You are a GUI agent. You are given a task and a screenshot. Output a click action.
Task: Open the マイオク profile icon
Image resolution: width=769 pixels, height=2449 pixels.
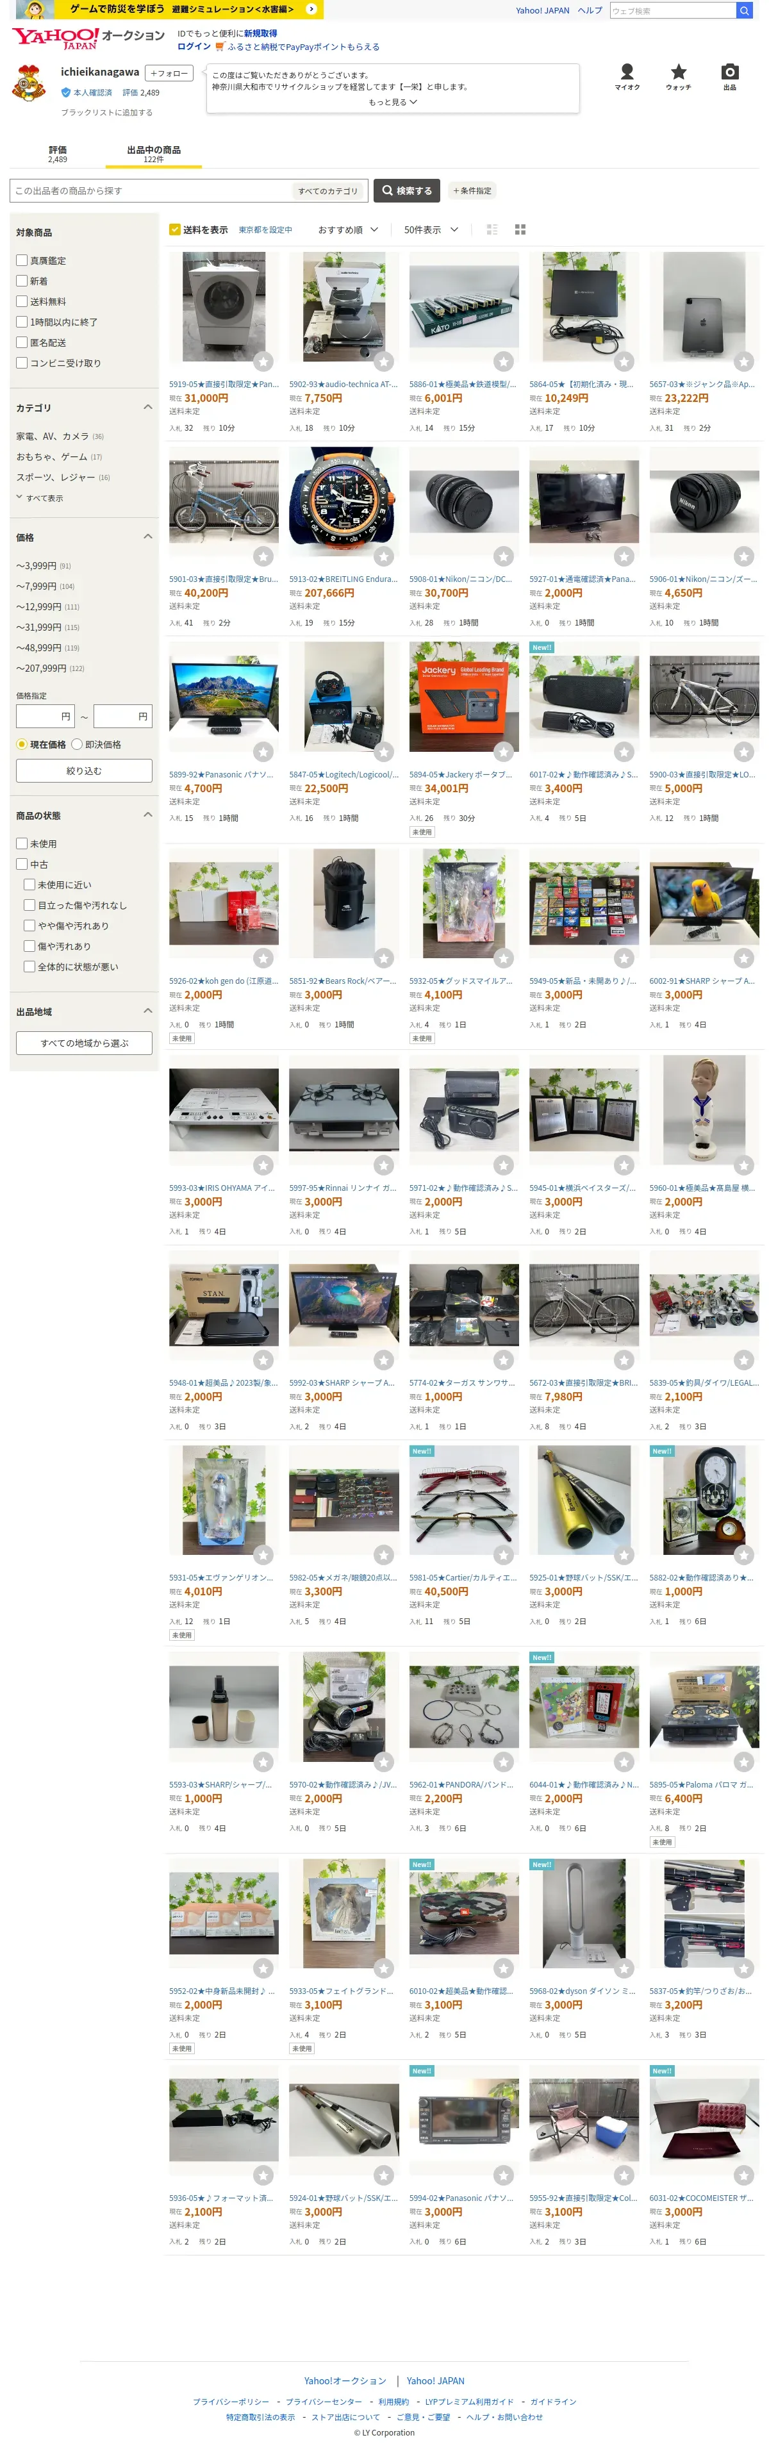[627, 76]
